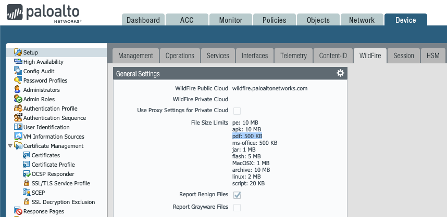Viewport: 447px width, 217px height.
Task: Open the Monitor top tab
Action: coord(230,20)
